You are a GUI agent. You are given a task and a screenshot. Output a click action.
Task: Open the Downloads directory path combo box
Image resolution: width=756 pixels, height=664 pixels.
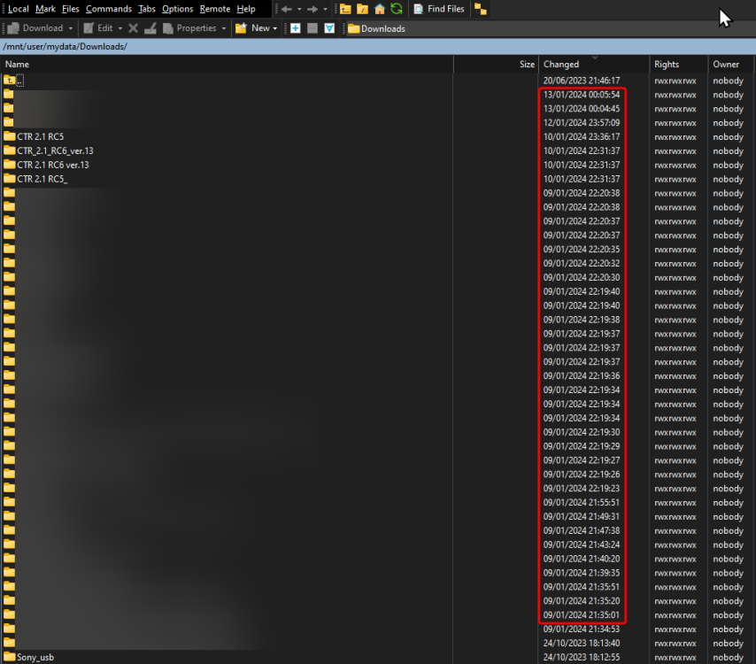pos(550,28)
